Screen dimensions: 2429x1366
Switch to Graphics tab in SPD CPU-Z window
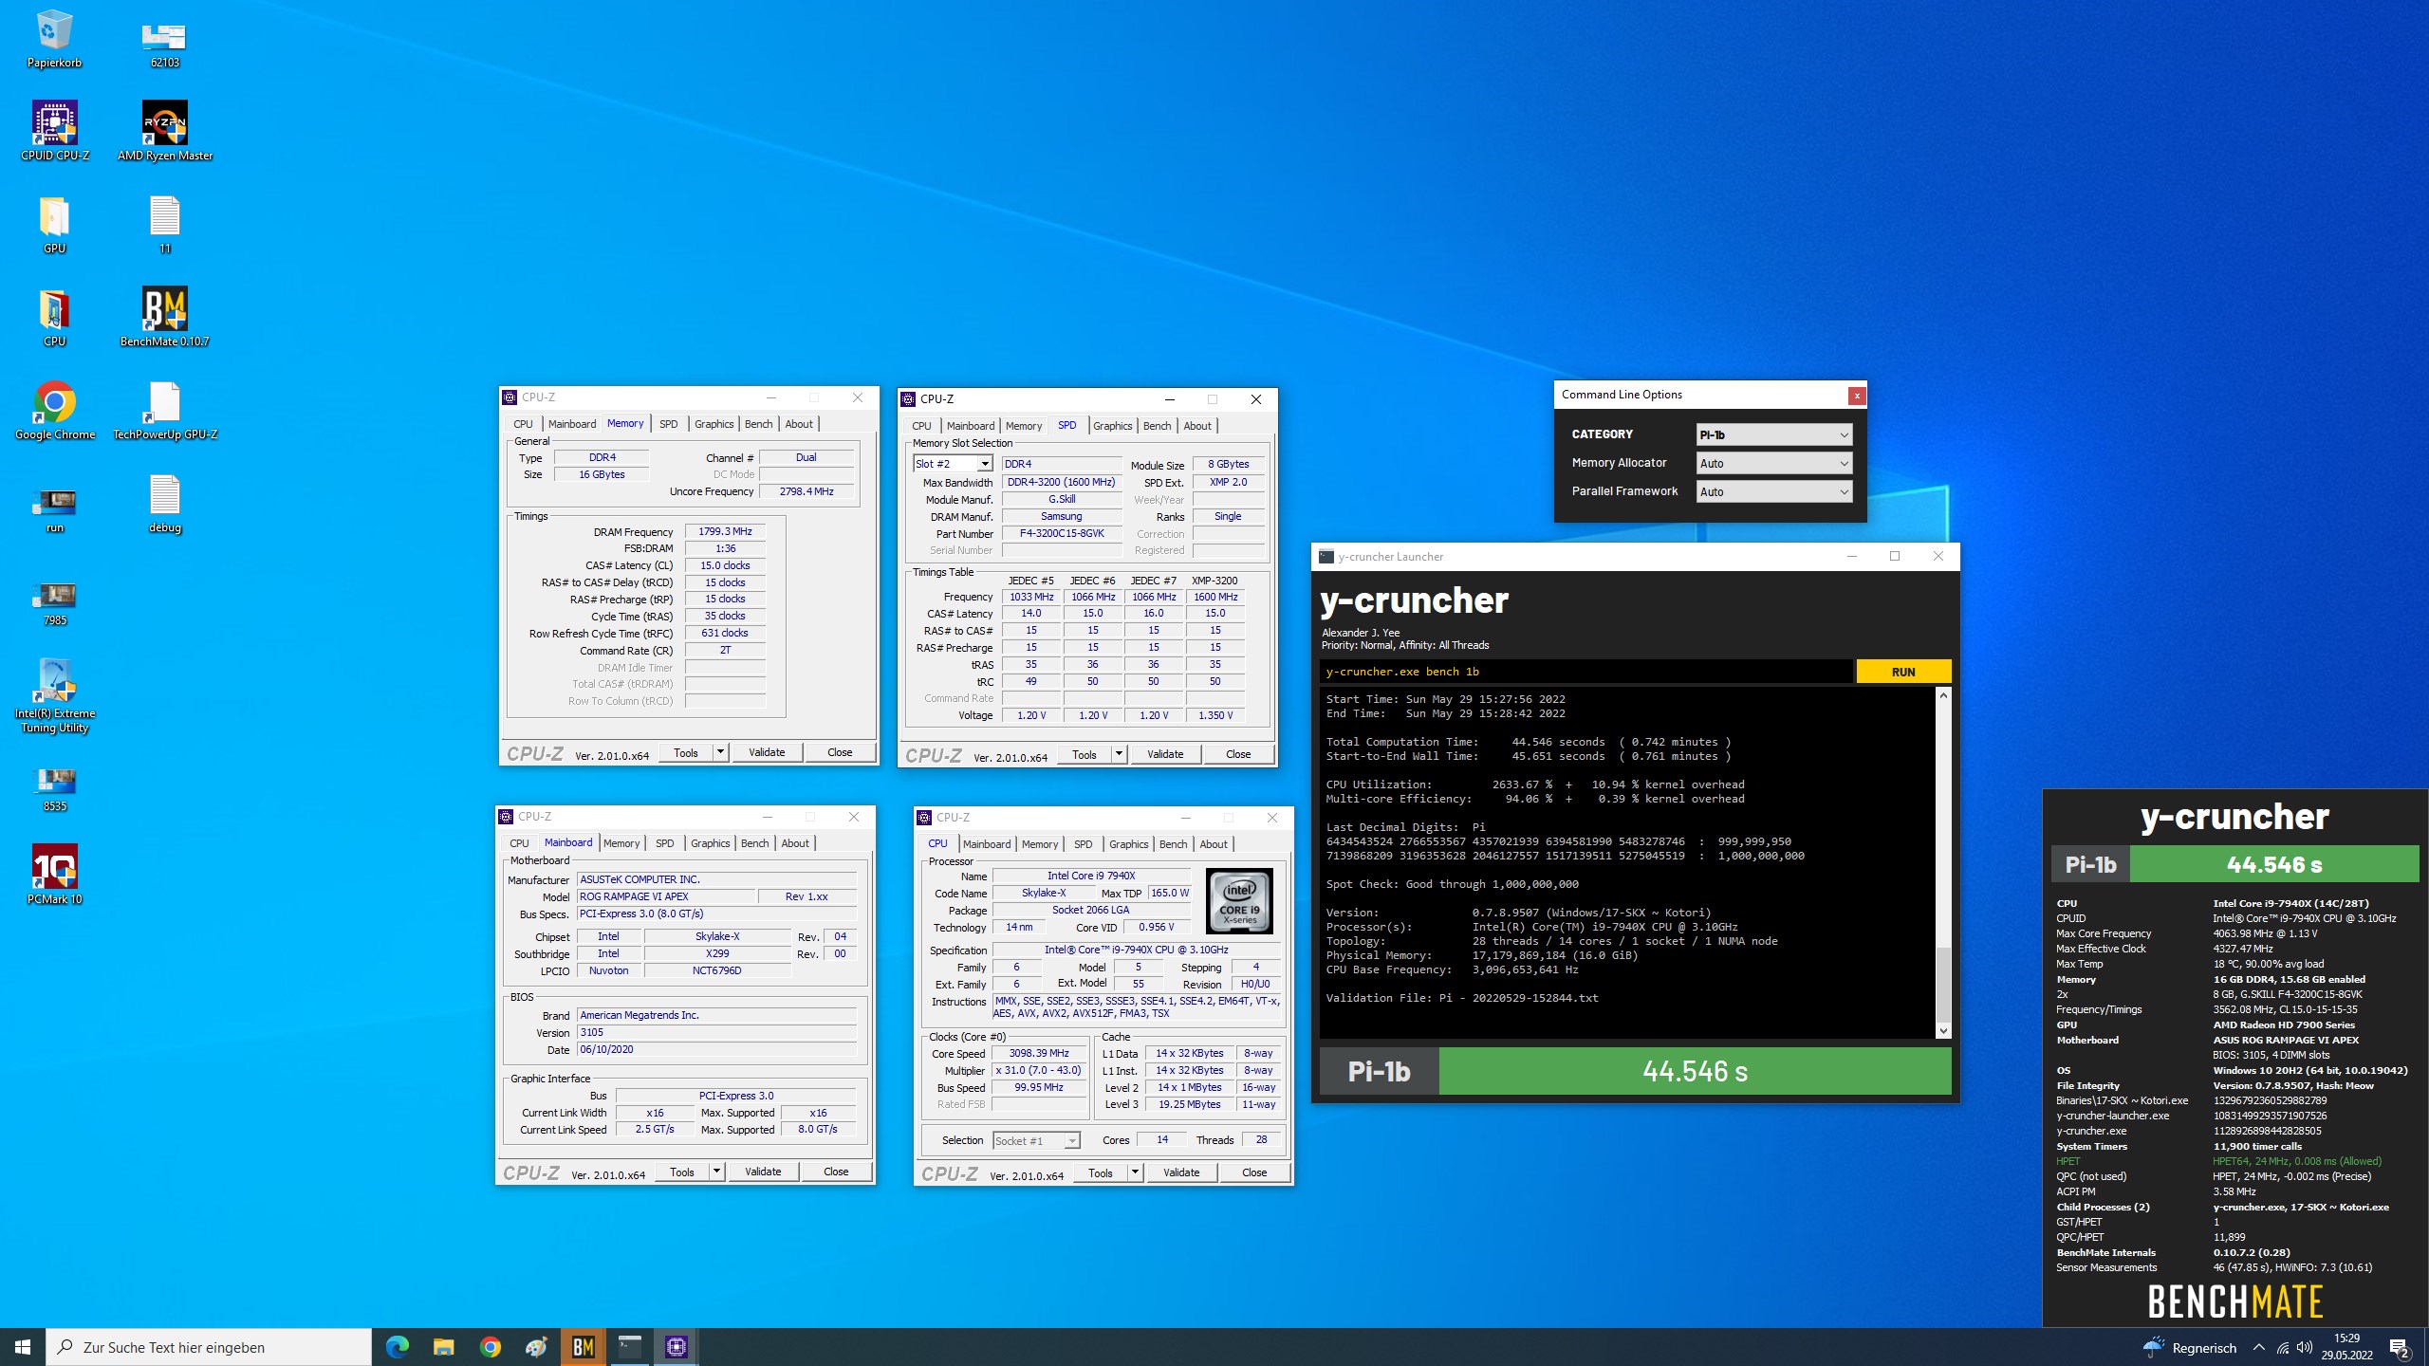(x=1112, y=426)
